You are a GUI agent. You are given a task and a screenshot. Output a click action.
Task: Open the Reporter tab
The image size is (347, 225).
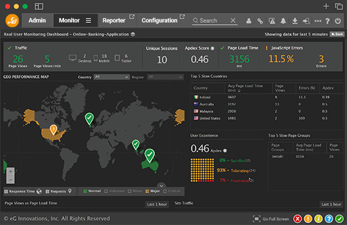114,21
